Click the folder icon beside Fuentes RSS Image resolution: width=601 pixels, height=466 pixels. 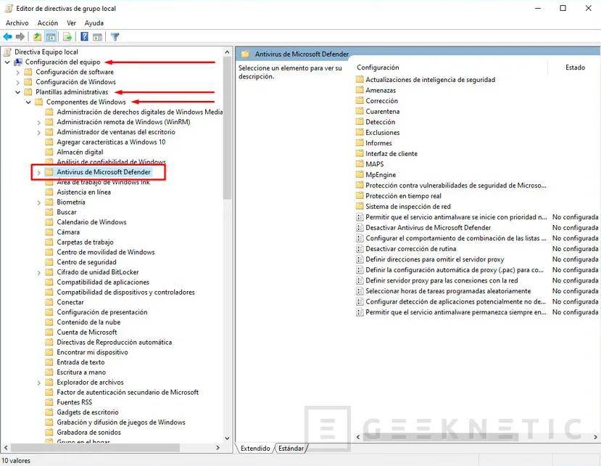pyautogui.click(x=49, y=402)
